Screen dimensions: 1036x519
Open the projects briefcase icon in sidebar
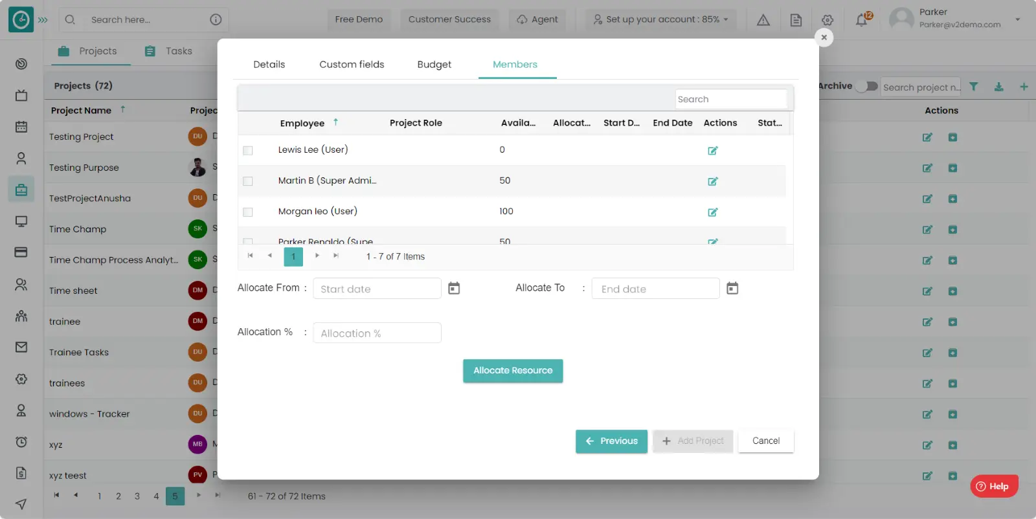click(x=21, y=190)
